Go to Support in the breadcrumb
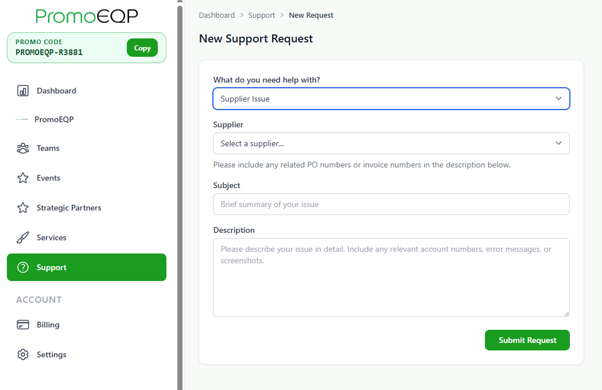 (262, 15)
